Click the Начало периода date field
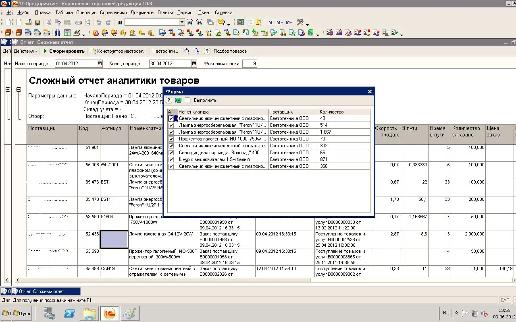Screen dimensions: 516x322 coord(76,64)
